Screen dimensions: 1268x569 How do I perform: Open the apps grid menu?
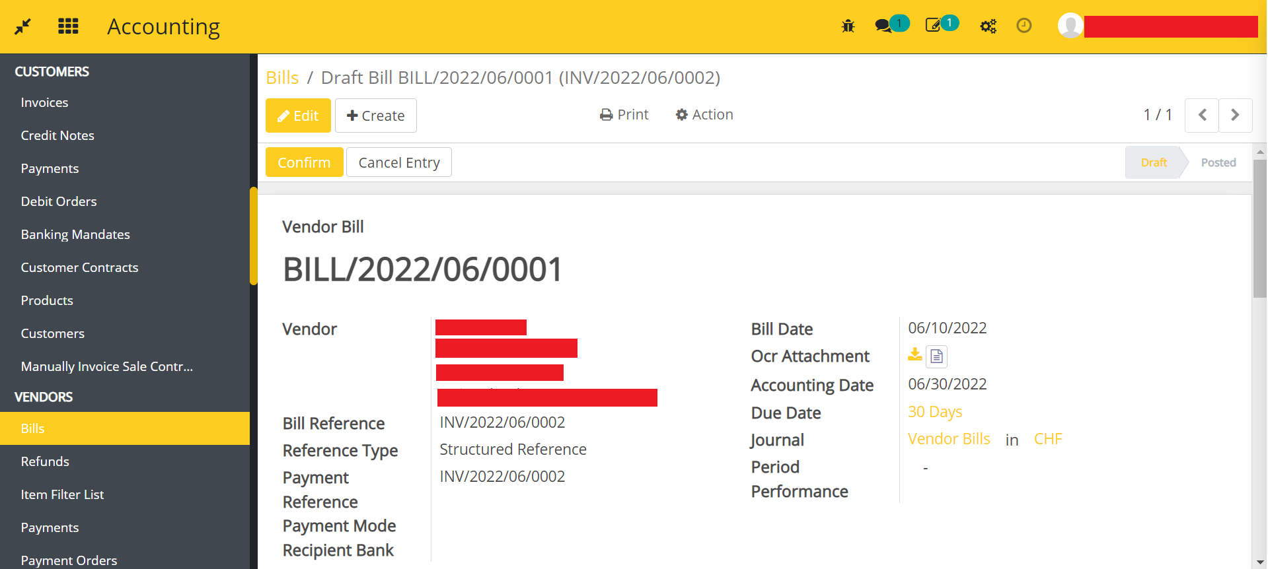click(68, 26)
